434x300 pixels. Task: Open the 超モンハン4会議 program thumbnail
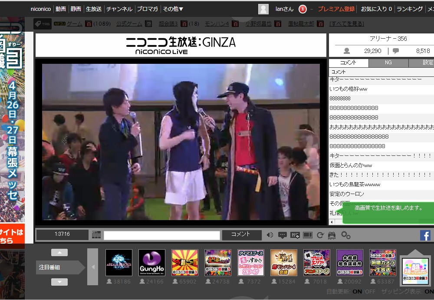(x=284, y=263)
